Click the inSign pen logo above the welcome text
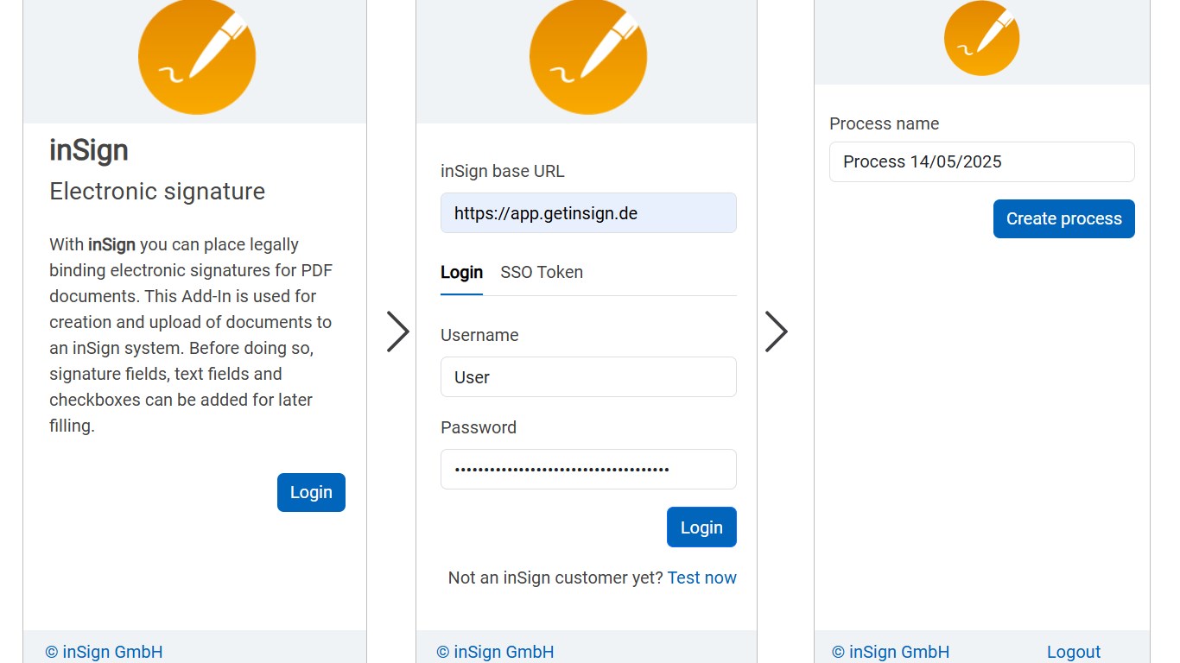This screenshot has height=663, width=1180. click(x=197, y=56)
